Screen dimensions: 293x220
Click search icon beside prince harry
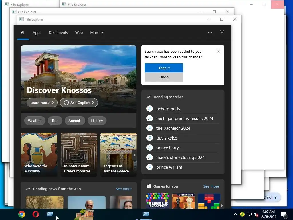point(150,148)
